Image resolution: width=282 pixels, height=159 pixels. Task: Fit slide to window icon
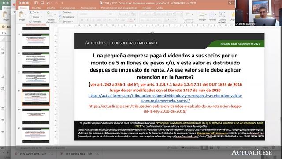click(x=273, y=148)
